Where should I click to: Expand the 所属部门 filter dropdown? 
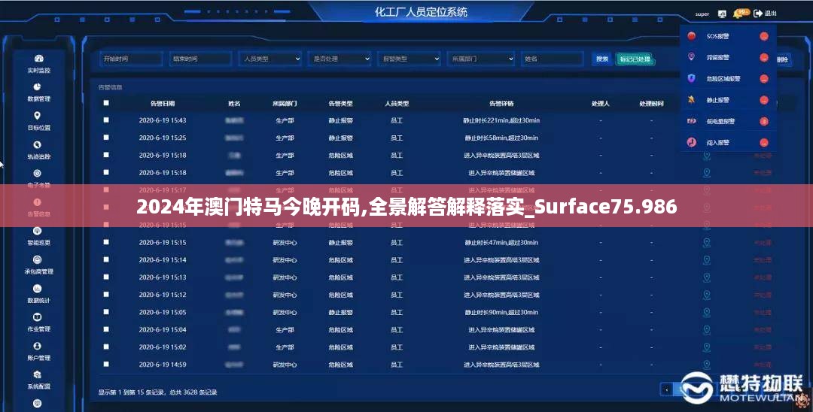pos(479,59)
